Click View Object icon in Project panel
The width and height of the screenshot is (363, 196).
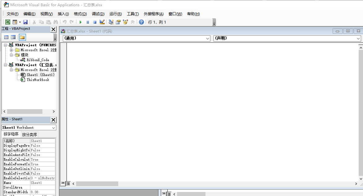[13, 37]
